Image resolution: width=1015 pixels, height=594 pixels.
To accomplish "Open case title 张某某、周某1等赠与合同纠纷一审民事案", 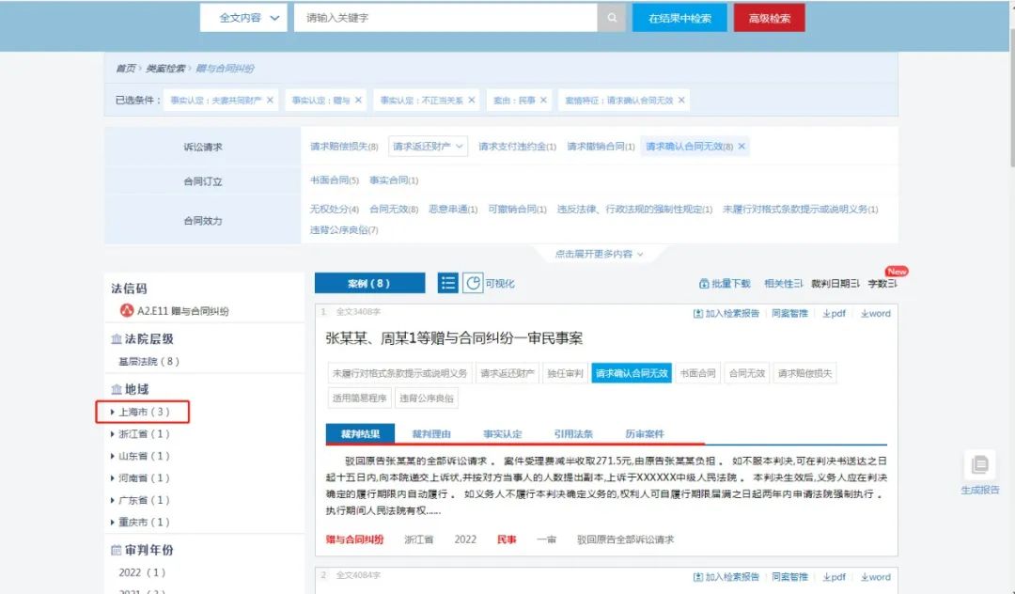I will (454, 337).
